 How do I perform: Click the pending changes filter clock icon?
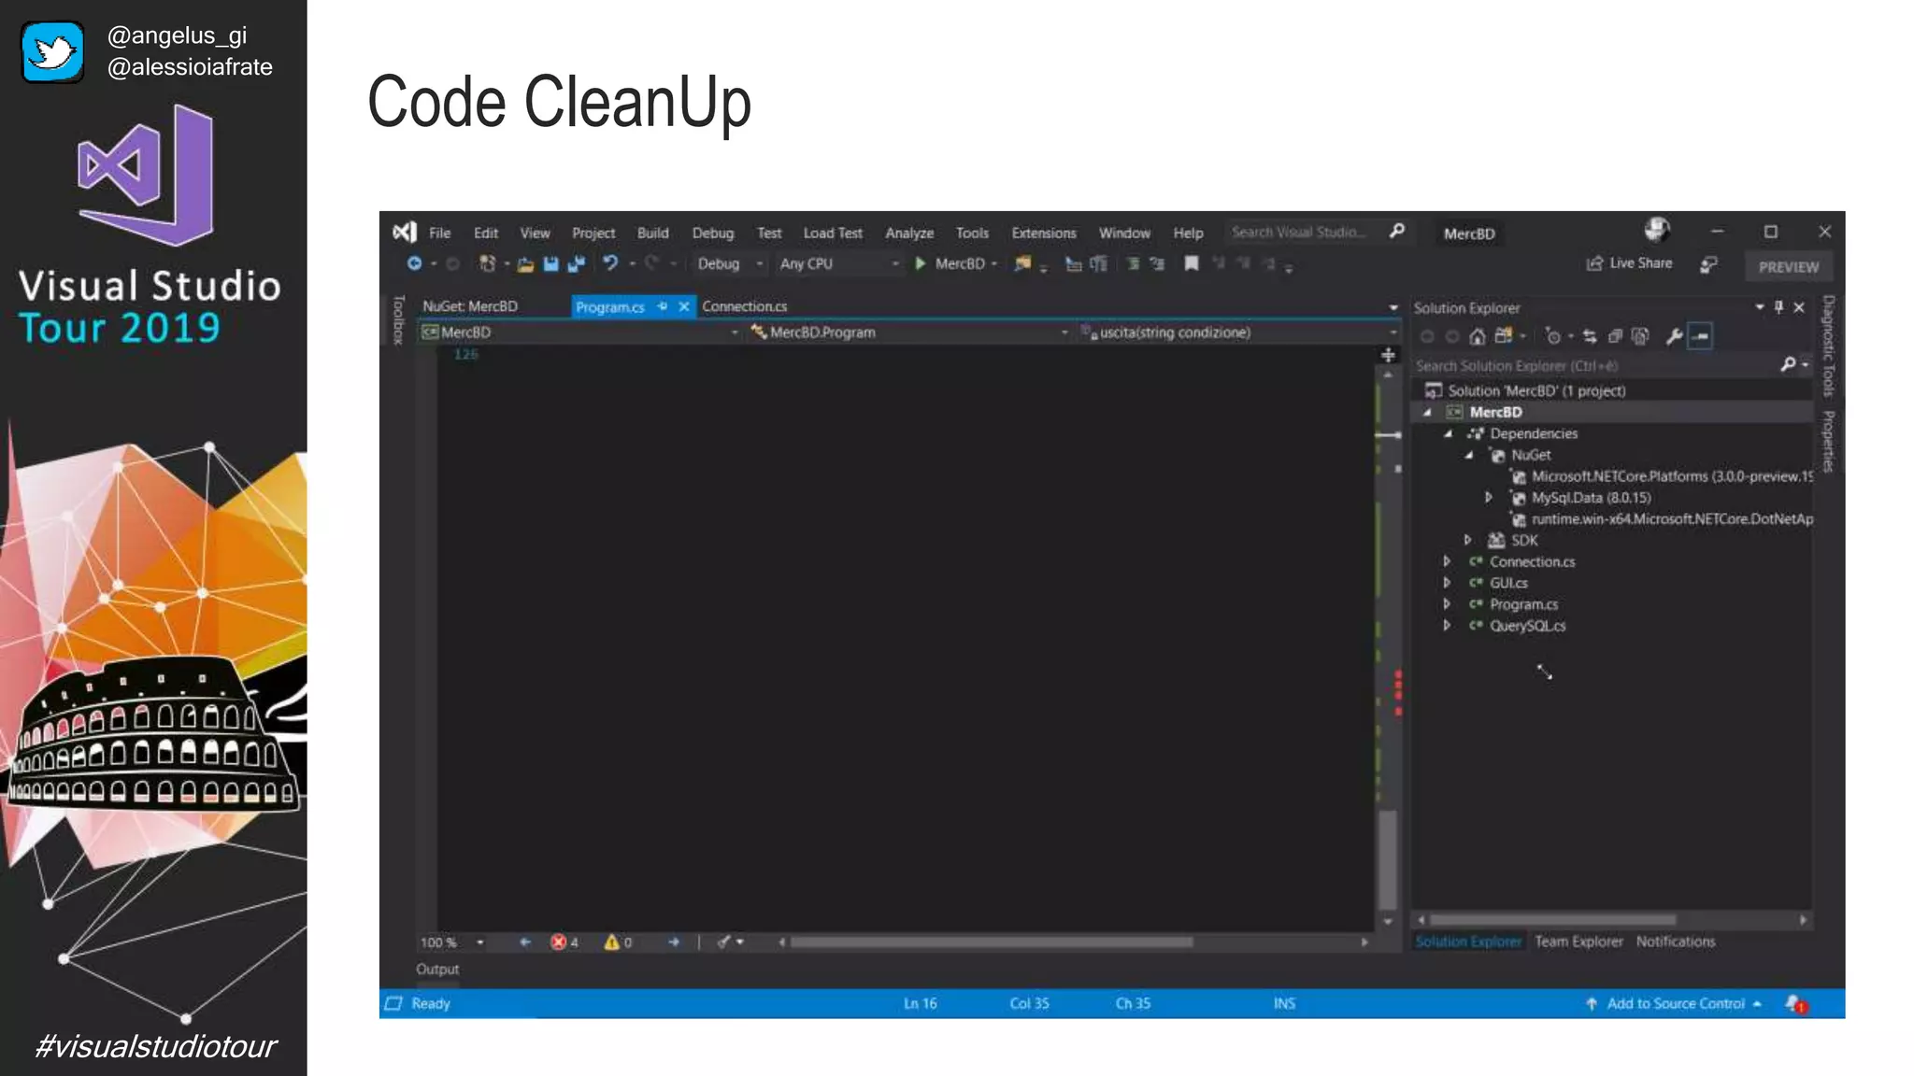pos(1553,336)
